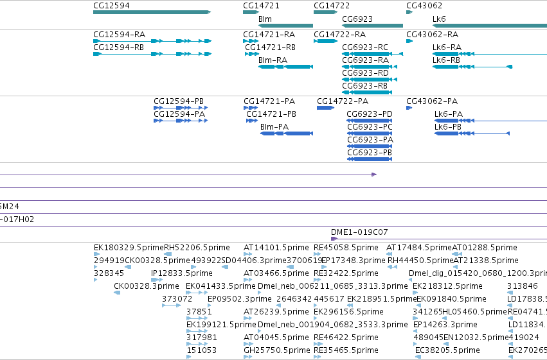Click the DME1-019C07 clone label

point(359,232)
